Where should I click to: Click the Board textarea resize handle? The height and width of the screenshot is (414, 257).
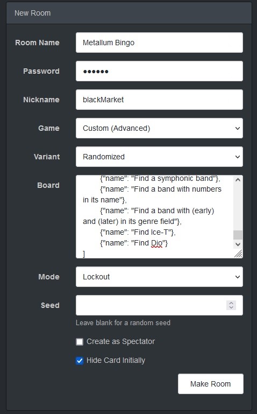(x=238, y=254)
